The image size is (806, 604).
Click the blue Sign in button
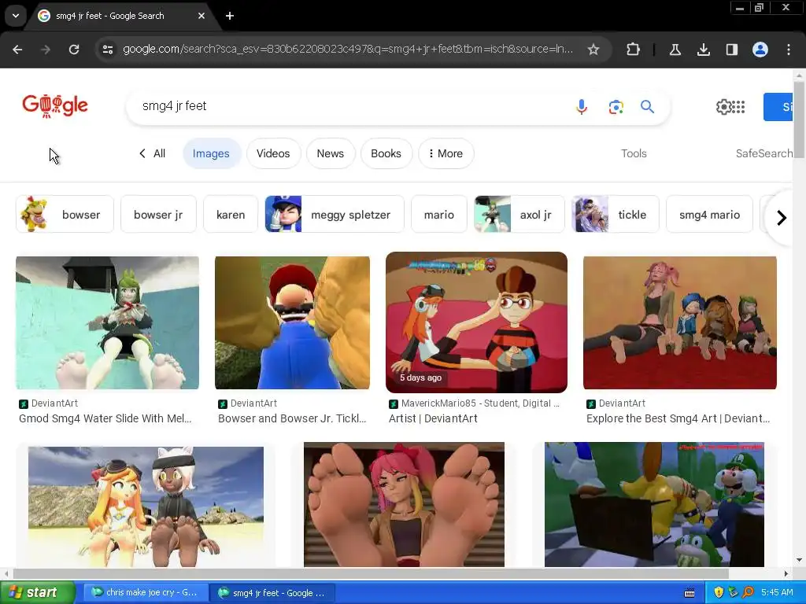tap(778, 107)
